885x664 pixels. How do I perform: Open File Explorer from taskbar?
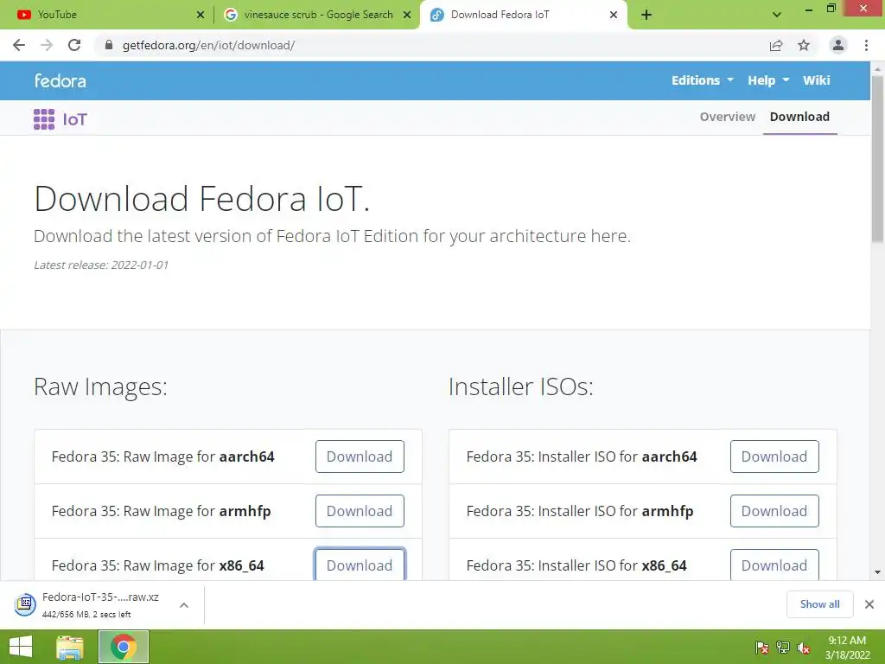[x=70, y=647]
